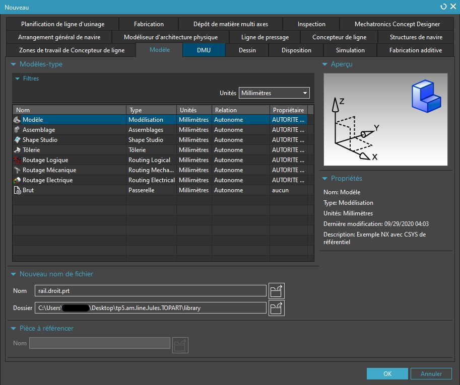Image resolution: width=460 pixels, height=385 pixels.
Task: Open the Structures de navire tab
Action: pyautogui.click(x=416, y=37)
